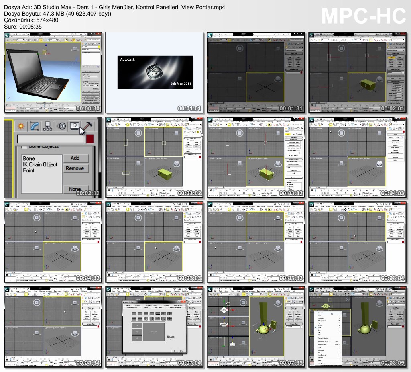Switch to the Modify panel arc icon
The height and width of the screenshot is (372, 411).
34,126
